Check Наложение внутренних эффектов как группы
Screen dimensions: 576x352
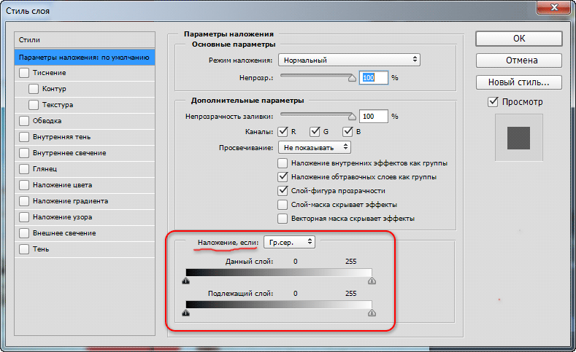tap(283, 163)
